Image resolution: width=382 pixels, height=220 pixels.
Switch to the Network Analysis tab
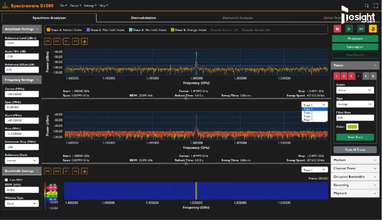click(x=238, y=18)
